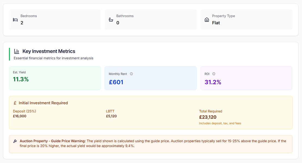Viewport: 302px width, 163px height.
Task: Click the ROI 31.2% value
Action: [x=213, y=82]
